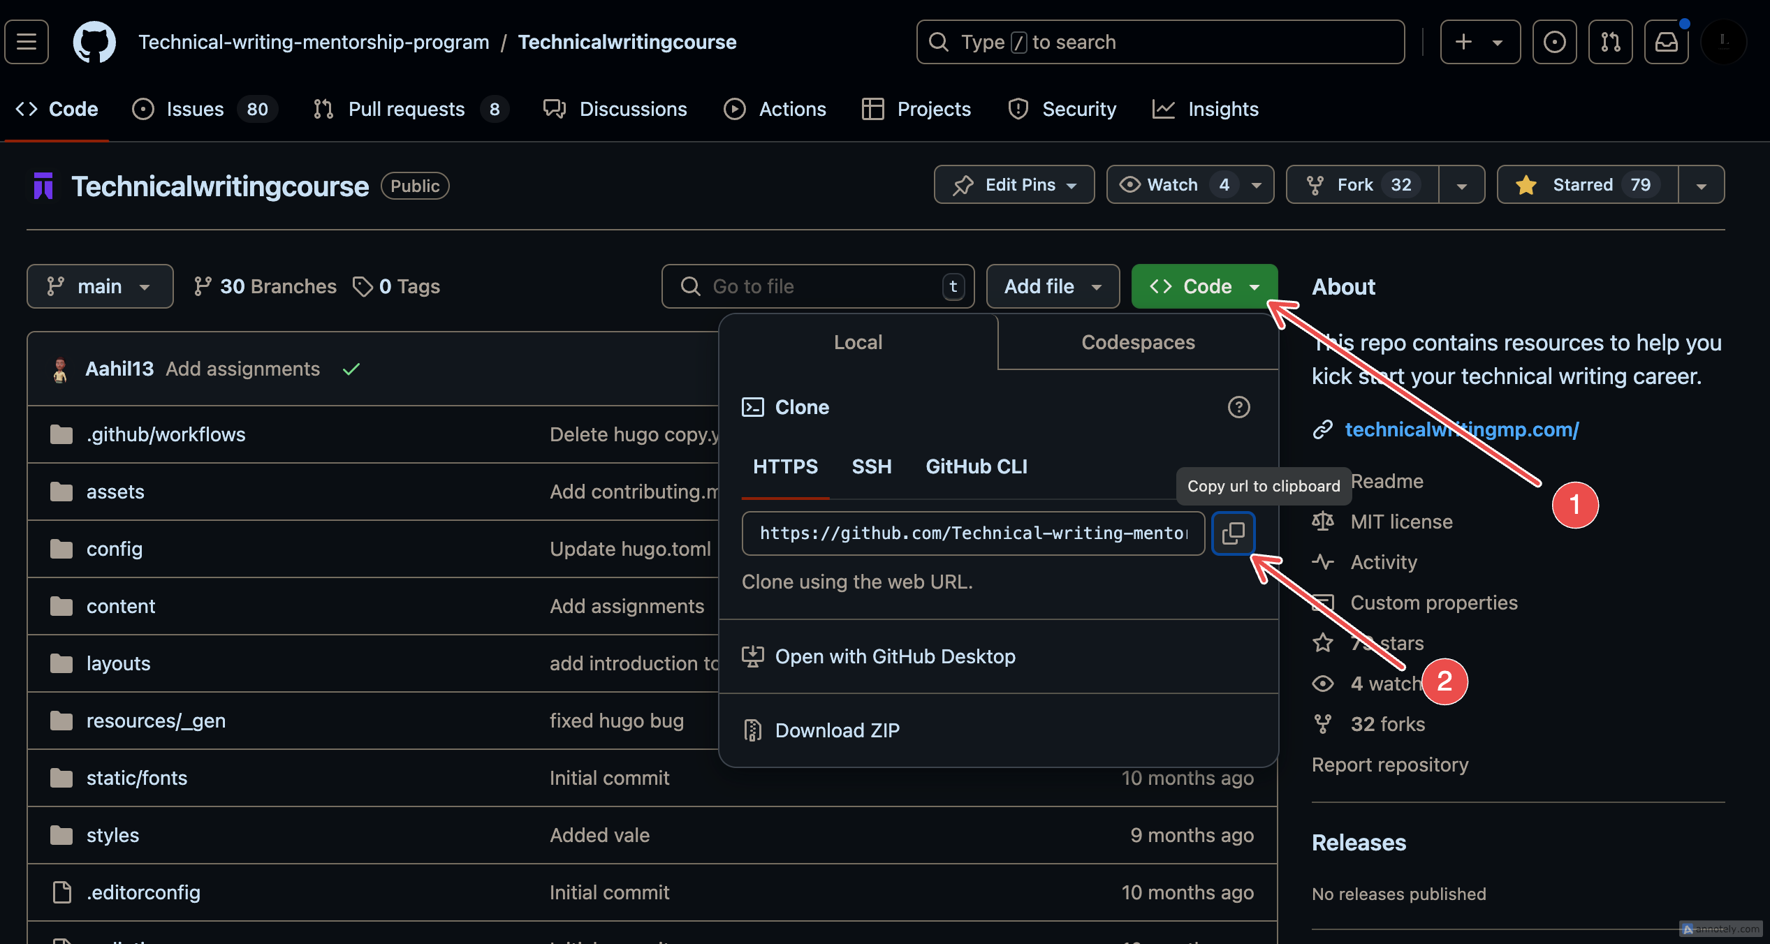
Task: Click the link icon beside the website URL
Action: 1322,429
